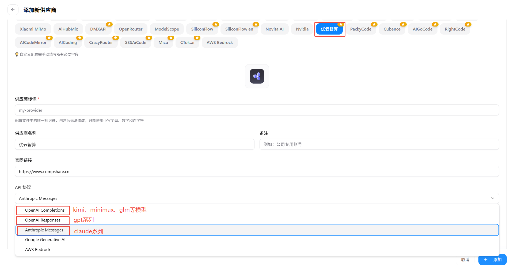Choose OpenAI Responses from the protocol list

coord(43,220)
